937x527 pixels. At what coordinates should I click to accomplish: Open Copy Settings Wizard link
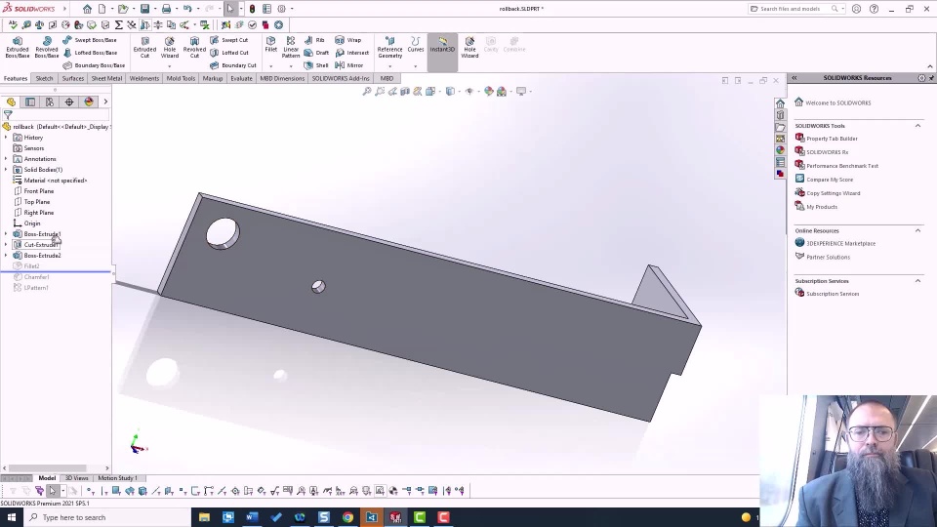(833, 193)
